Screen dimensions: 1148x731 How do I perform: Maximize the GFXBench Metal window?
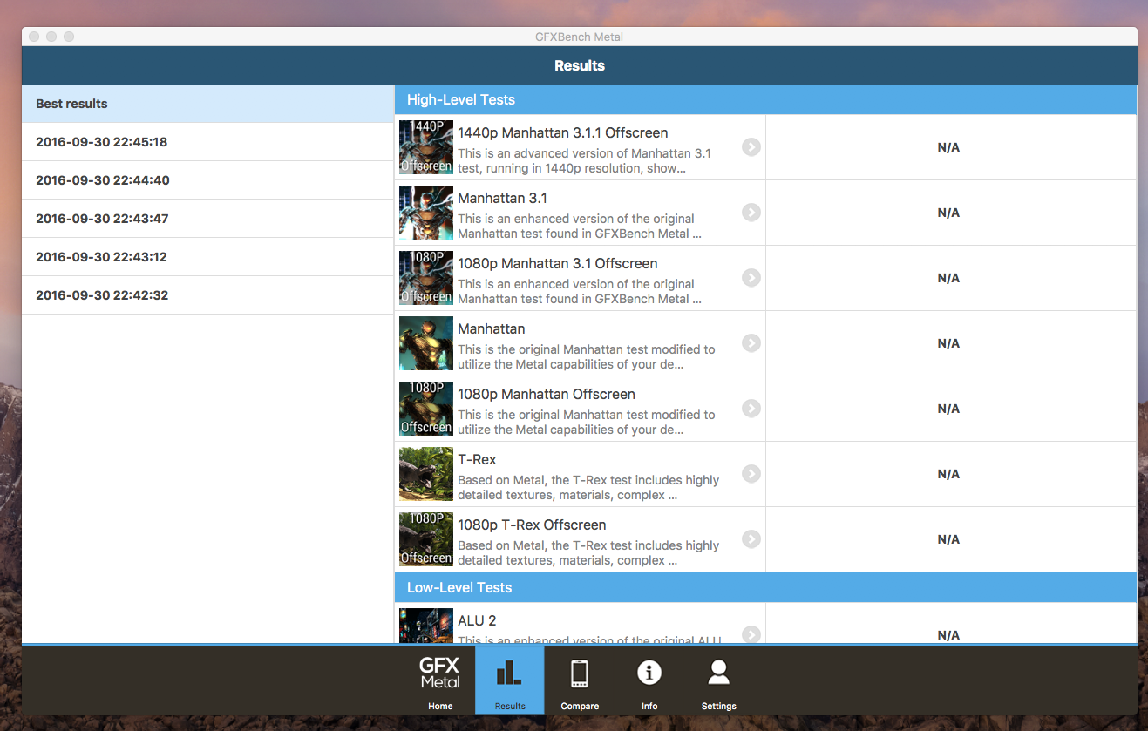coord(69,37)
